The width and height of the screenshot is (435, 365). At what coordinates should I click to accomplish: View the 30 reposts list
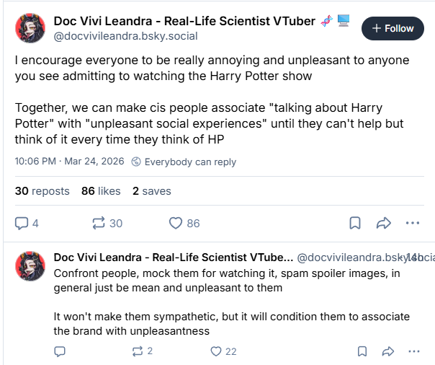click(42, 191)
